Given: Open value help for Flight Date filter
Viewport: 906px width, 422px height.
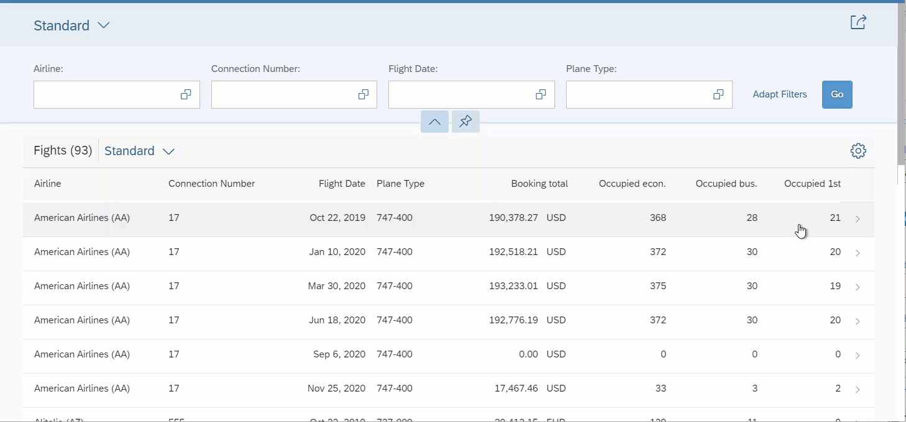Looking at the screenshot, I should click(541, 95).
